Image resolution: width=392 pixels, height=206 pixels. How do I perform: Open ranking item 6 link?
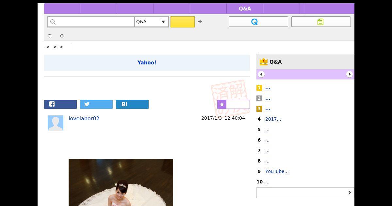coord(267,140)
